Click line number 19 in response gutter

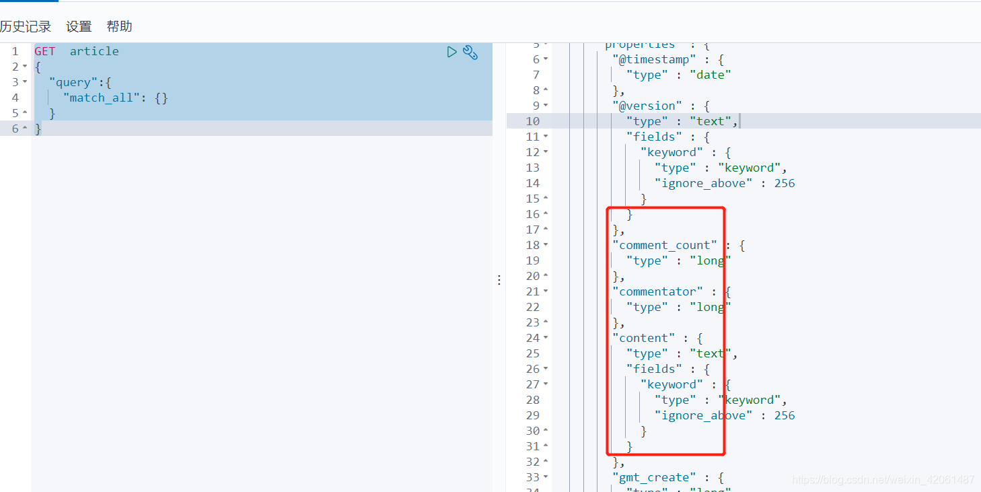tap(532, 260)
